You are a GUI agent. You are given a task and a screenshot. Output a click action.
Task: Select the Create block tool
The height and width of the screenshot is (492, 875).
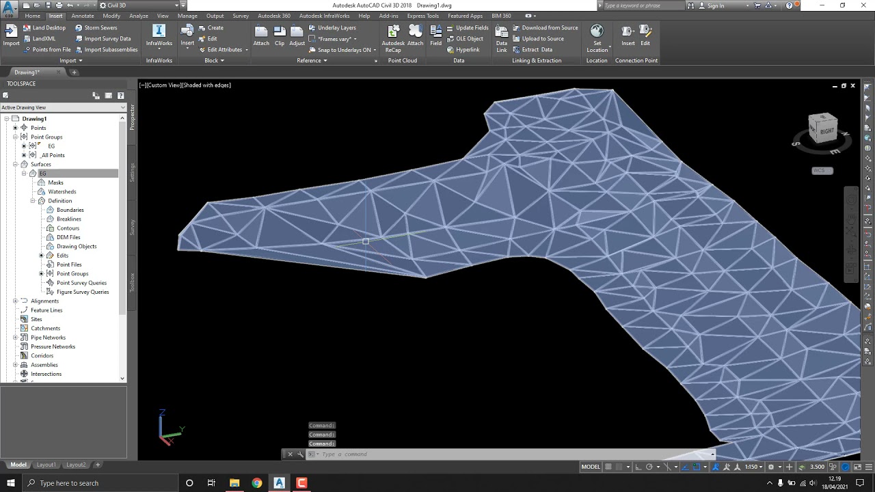[x=211, y=28]
